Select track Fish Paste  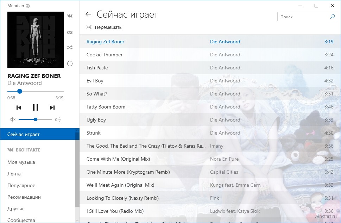point(210,68)
